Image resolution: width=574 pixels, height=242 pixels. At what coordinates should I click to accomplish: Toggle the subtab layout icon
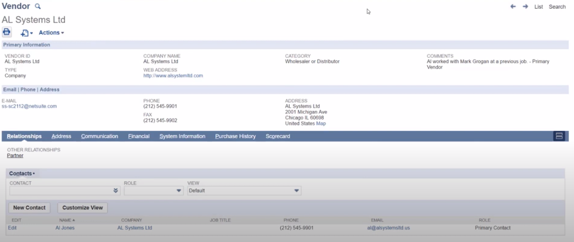click(x=559, y=136)
